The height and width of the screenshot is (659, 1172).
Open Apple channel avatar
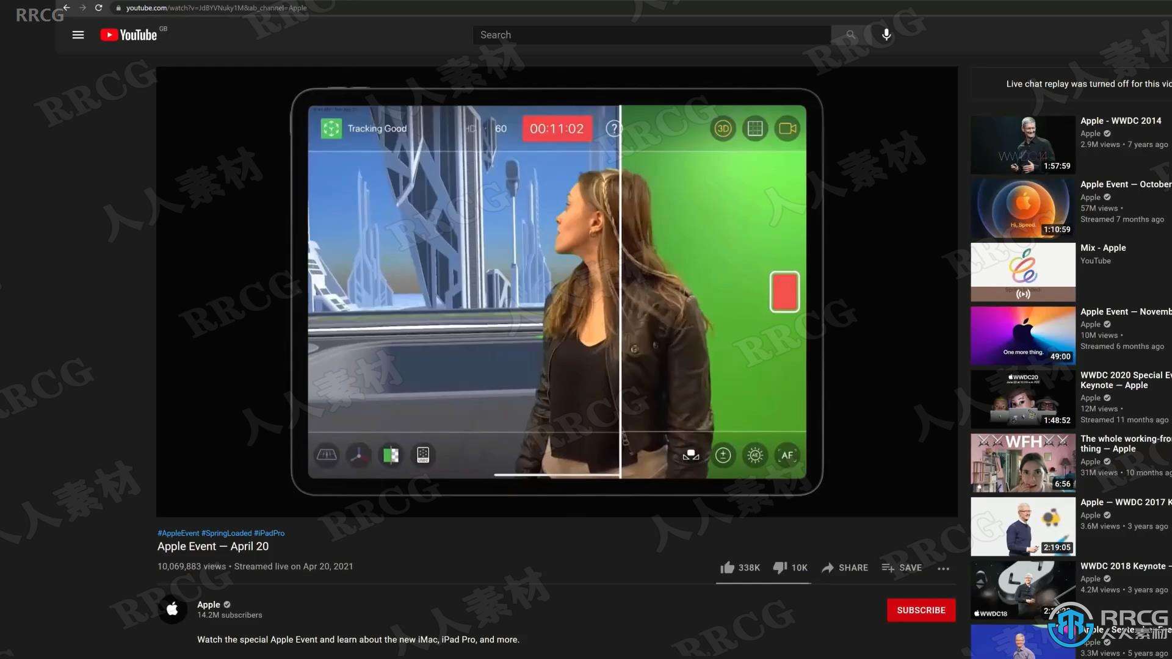pos(173,609)
